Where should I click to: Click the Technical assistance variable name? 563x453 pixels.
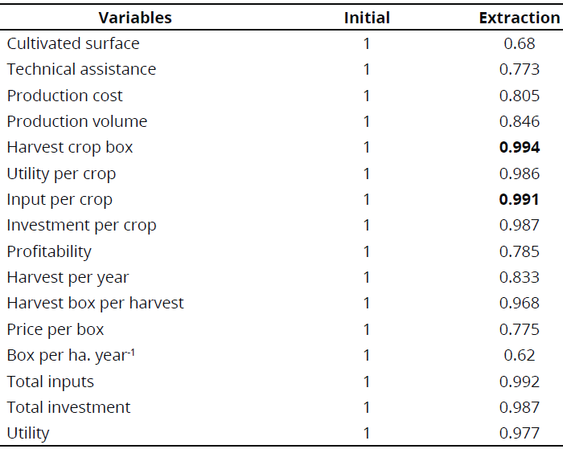click(81, 69)
